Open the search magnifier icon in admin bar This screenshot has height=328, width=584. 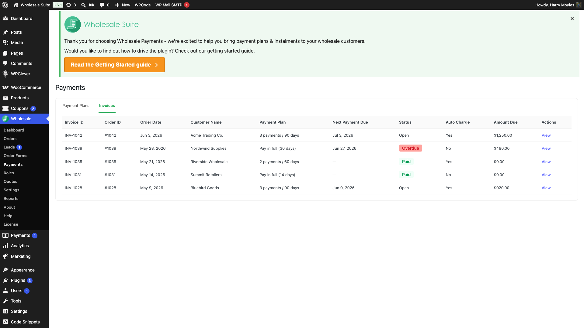(83, 5)
